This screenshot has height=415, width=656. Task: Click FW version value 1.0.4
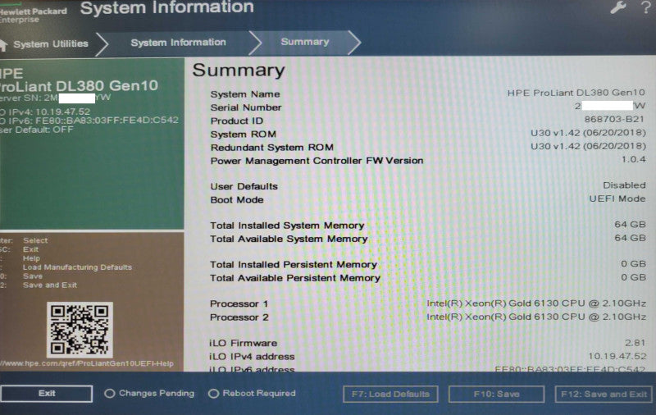click(633, 159)
